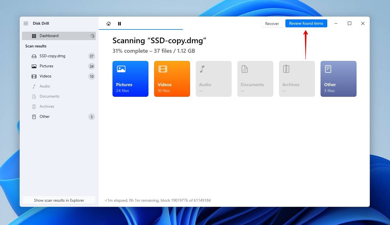Viewport: 390px width, 225px height.
Task: Click the Other file icon in the sidebar
Action: click(34, 117)
